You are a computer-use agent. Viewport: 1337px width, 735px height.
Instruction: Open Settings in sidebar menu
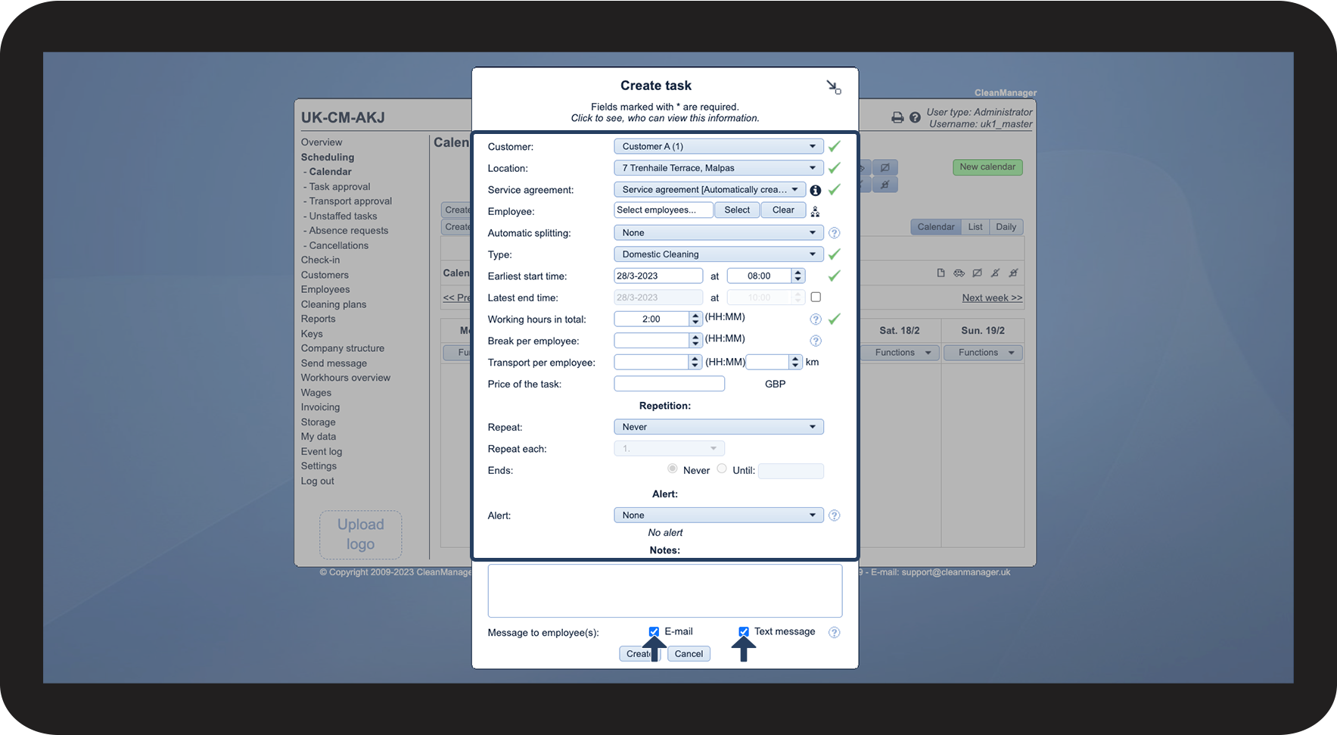point(319,466)
